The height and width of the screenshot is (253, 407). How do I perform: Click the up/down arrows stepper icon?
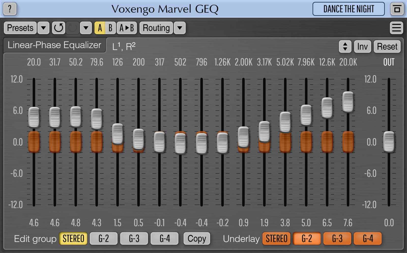pos(345,47)
